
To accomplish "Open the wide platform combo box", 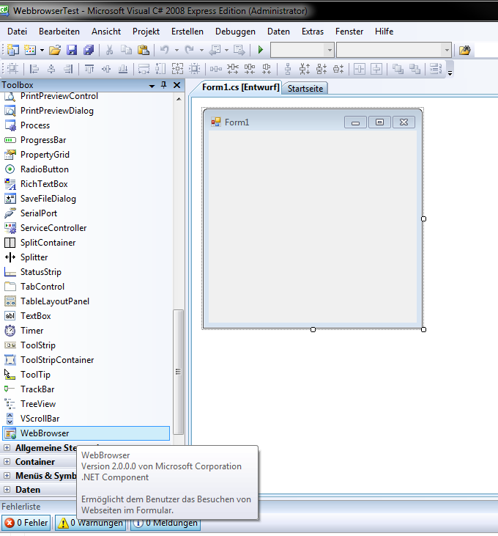I will click(x=394, y=51).
